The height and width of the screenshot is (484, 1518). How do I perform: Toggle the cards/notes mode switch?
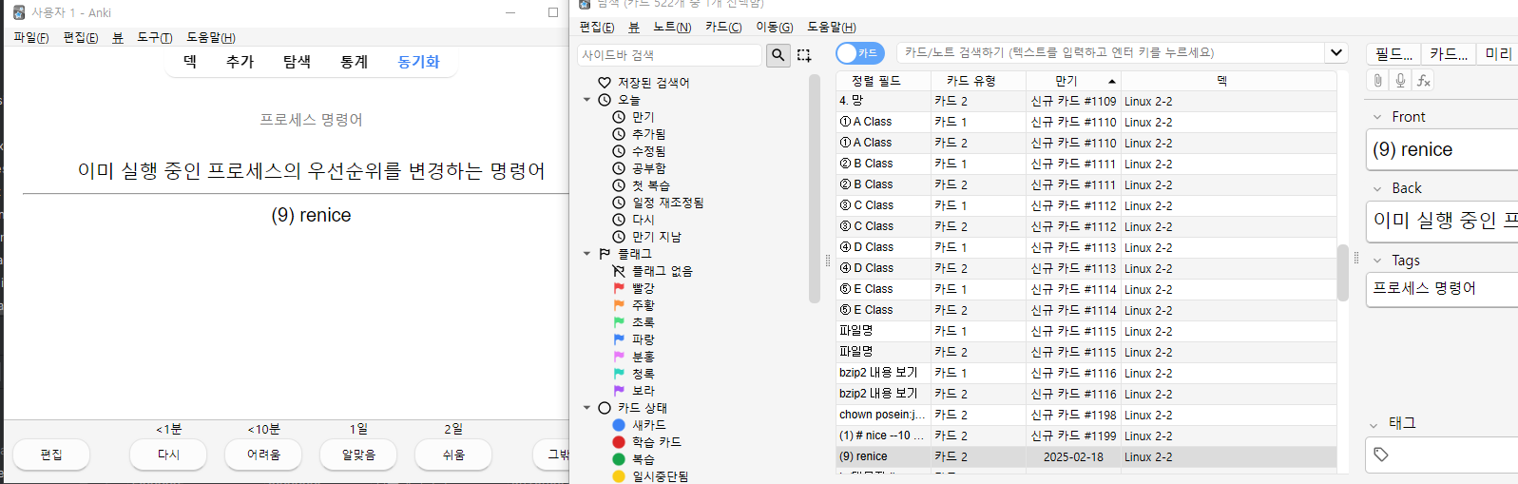(x=859, y=53)
